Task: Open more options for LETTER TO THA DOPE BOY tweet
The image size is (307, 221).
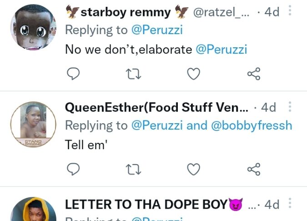Action: 290,203
